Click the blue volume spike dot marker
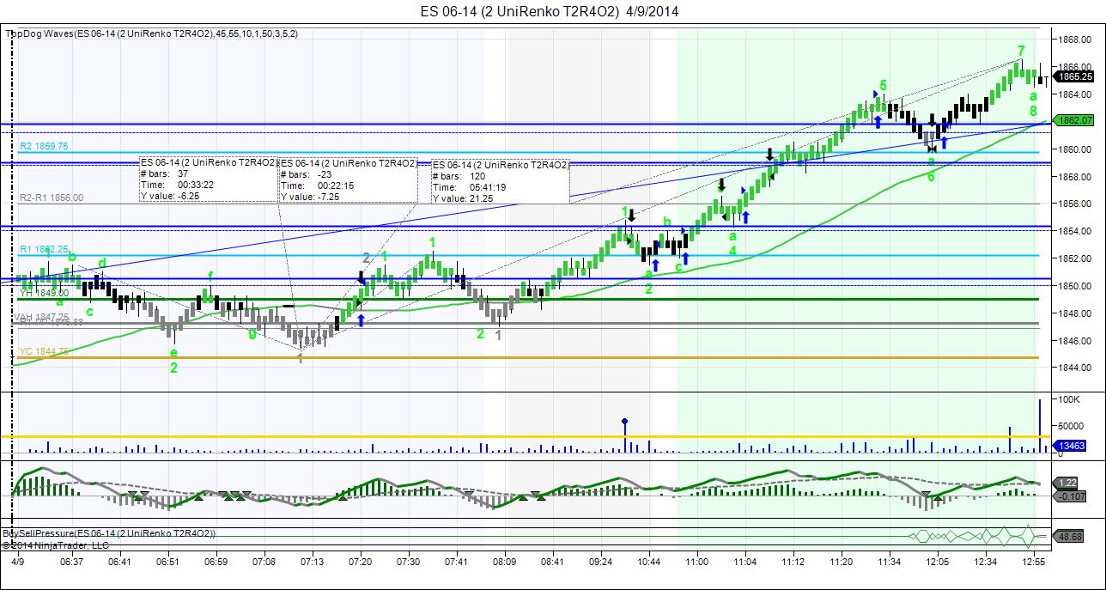This screenshot has height=590, width=1106. pyautogui.click(x=625, y=422)
